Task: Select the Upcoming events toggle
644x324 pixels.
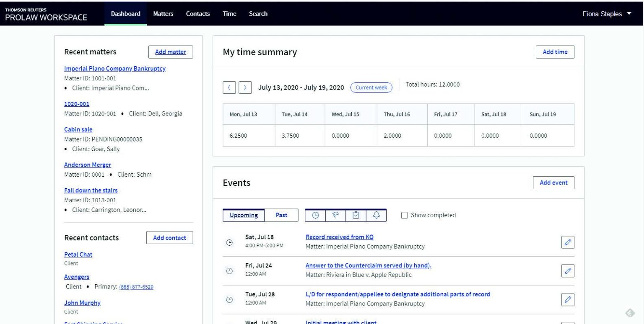Action: (x=244, y=215)
